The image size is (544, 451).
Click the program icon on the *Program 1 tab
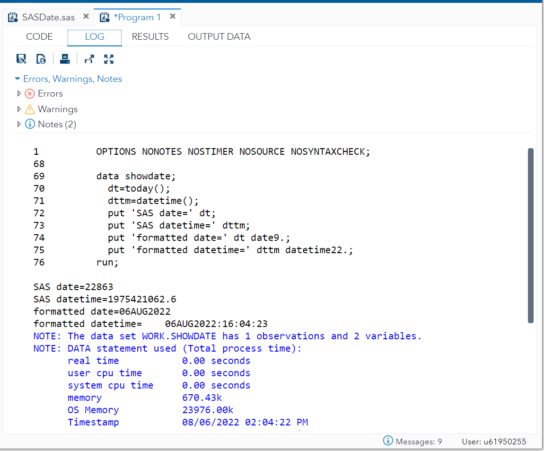click(x=105, y=17)
